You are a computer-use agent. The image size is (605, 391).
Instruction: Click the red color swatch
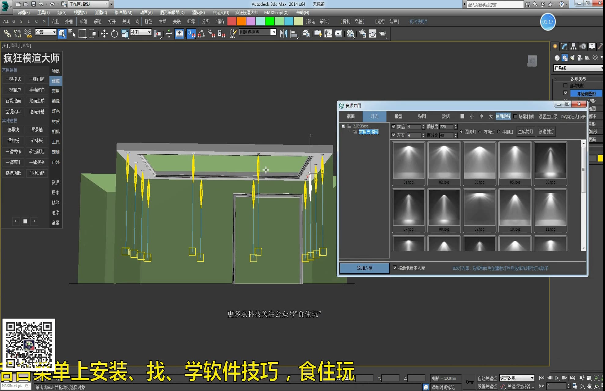[x=232, y=21]
